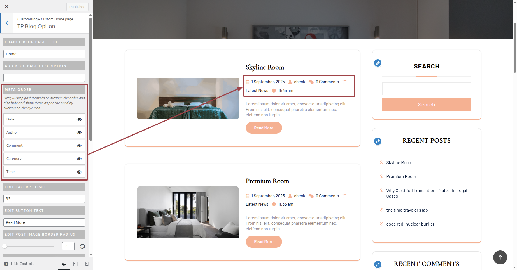Viewport: 517px width, 270px height.
Task: Click the Search button in sidebar widget
Action: click(x=427, y=104)
